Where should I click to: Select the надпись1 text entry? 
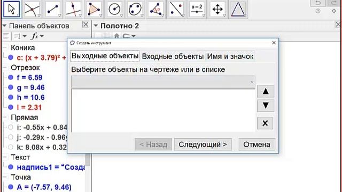tap(51, 167)
